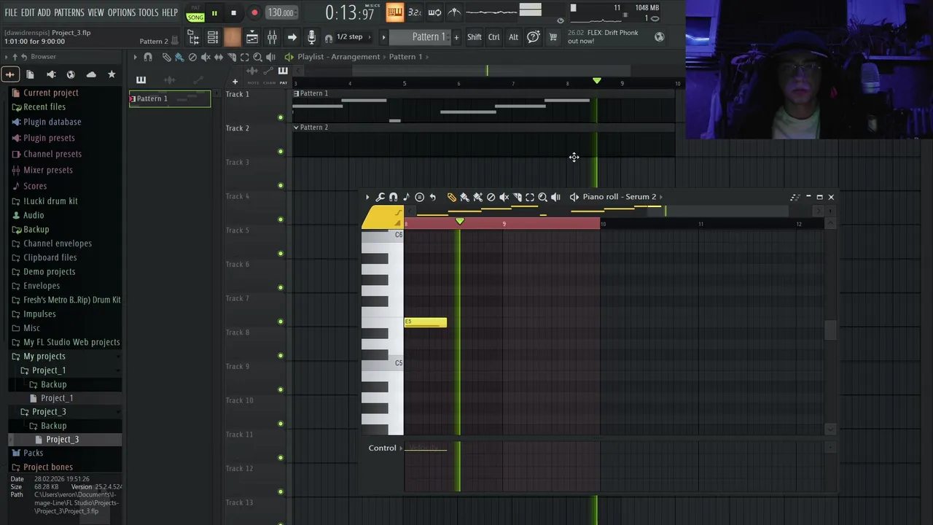
Task: Add new pattern with plus button
Action: point(456,37)
